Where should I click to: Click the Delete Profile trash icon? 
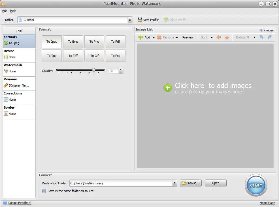(166, 20)
